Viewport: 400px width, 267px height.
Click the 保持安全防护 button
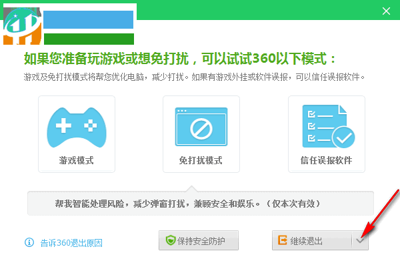click(x=199, y=240)
